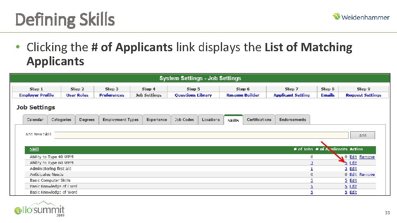
Task: Edit the Ability to Type 40 WPM skill
Action: [353, 157]
